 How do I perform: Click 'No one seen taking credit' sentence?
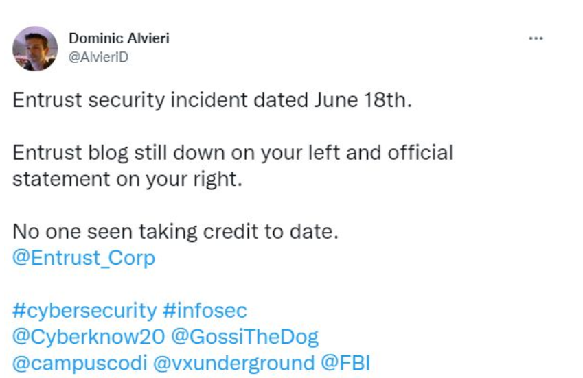click(176, 231)
